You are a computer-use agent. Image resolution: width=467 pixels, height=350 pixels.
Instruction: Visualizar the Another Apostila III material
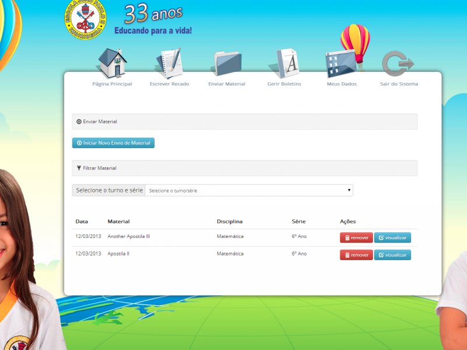[x=392, y=237]
